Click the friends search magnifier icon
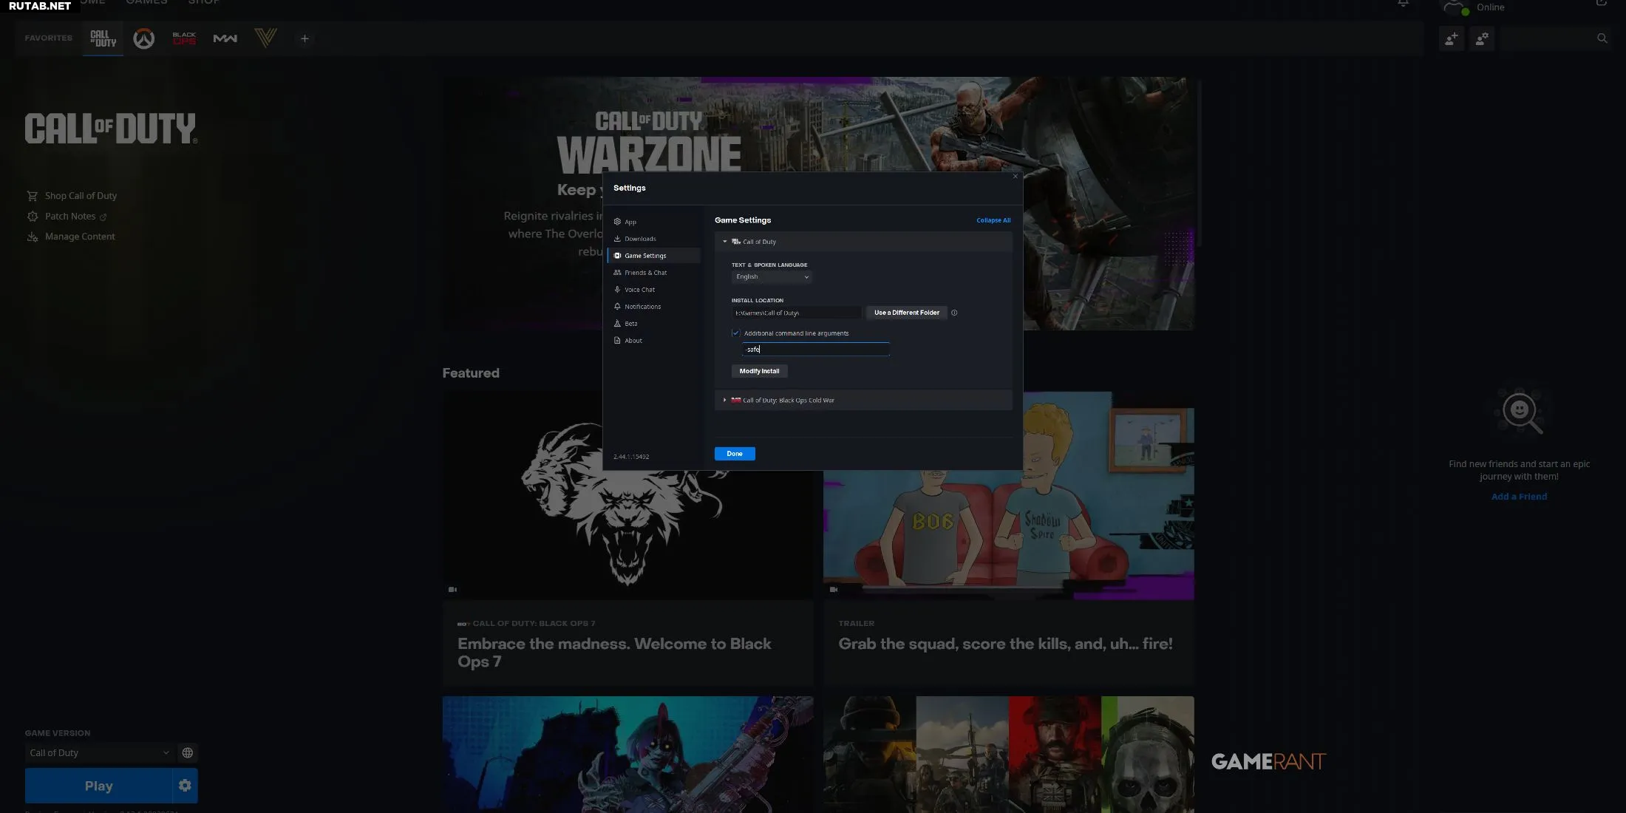Image resolution: width=1626 pixels, height=813 pixels. tap(1602, 38)
